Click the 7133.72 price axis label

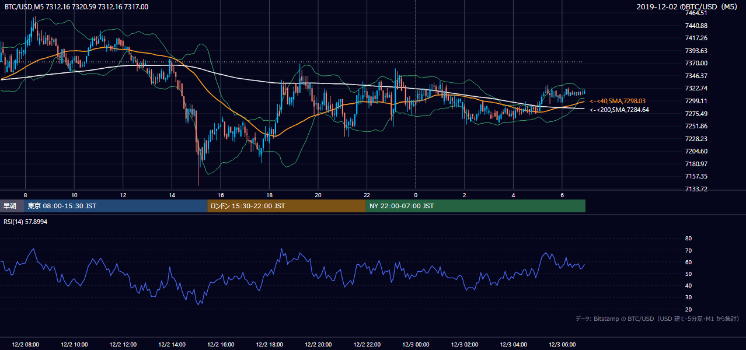point(696,189)
